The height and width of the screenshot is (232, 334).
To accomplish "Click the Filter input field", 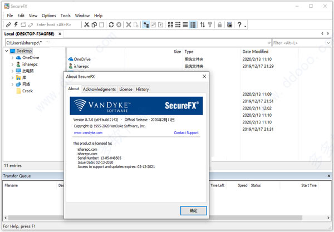I will coord(299,43).
